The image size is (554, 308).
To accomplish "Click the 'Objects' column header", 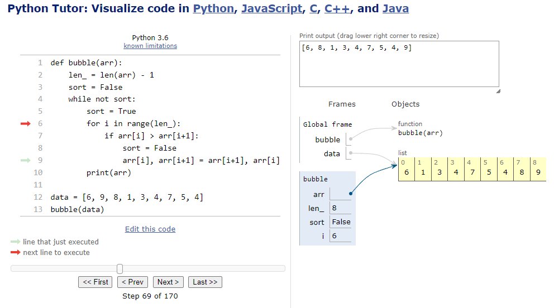I will pyautogui.click(x=405, y=104).
